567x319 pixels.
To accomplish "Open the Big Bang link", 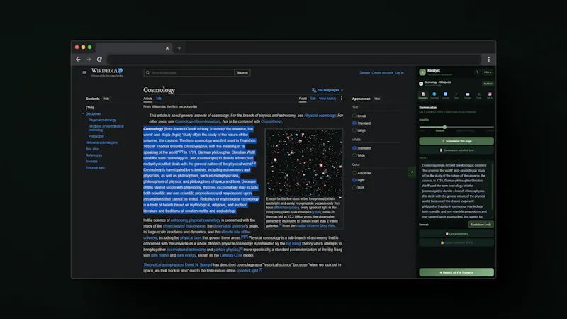I will click(293, 243).
